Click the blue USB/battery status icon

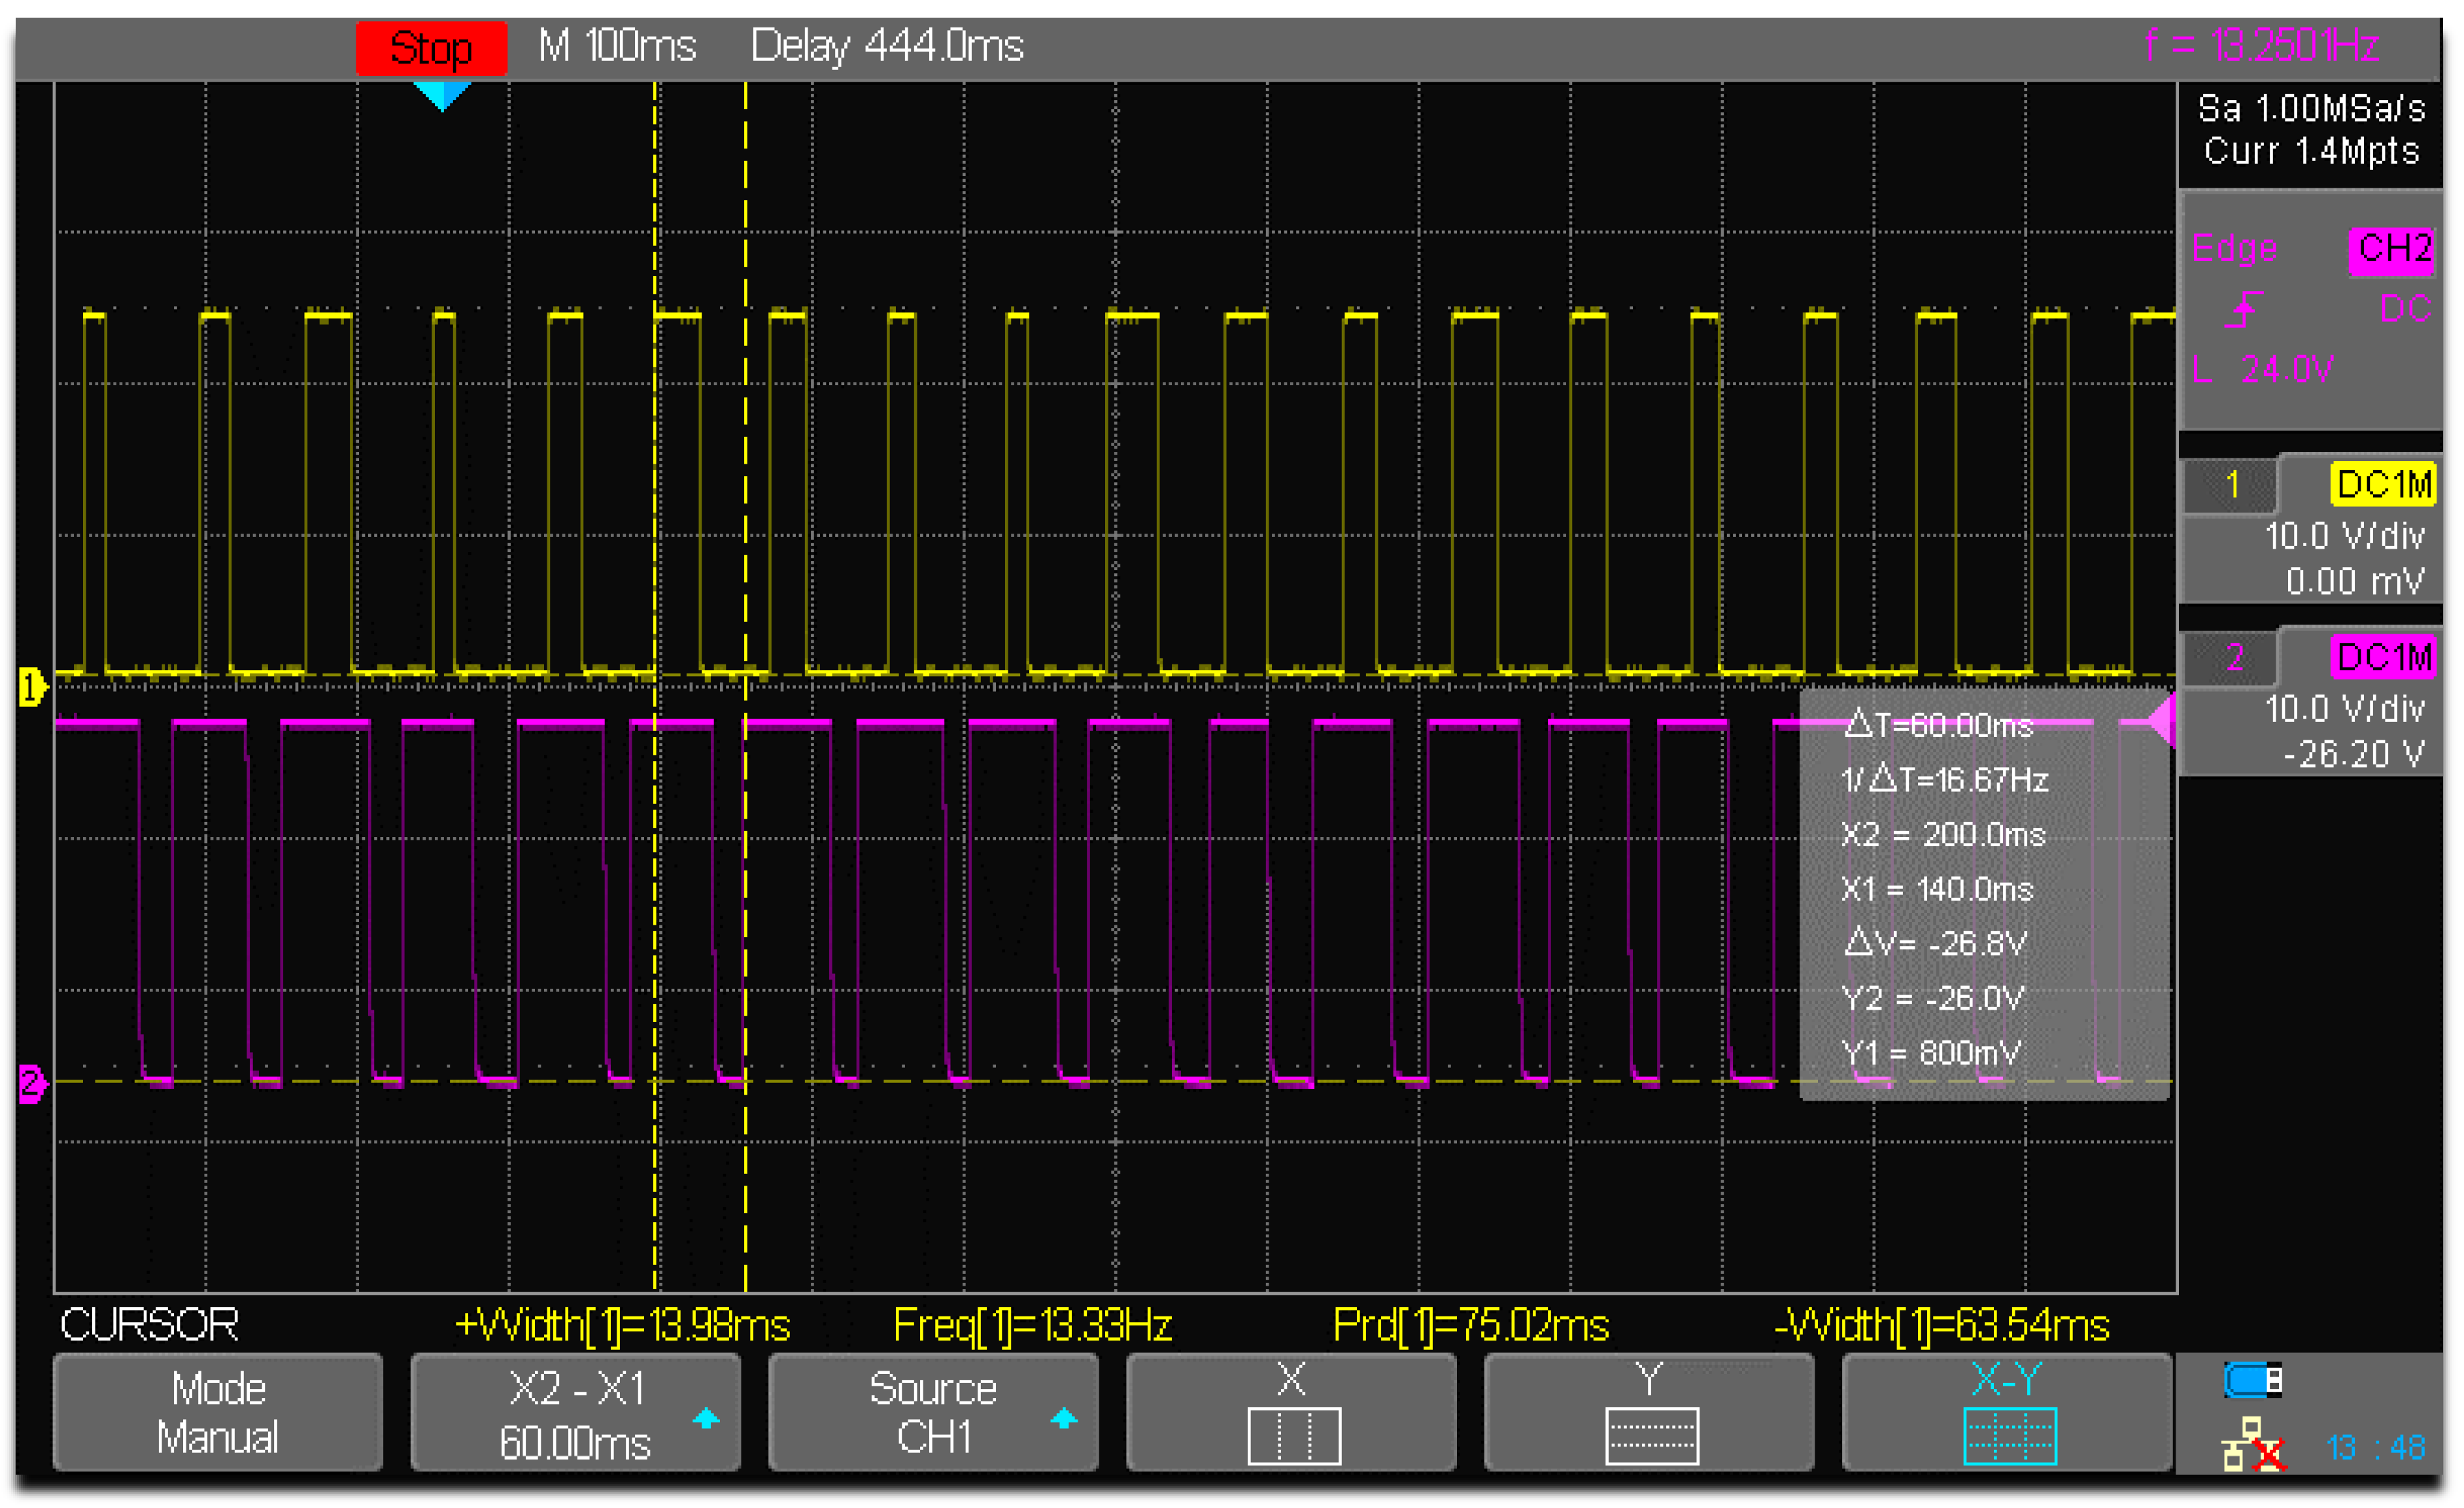[2252, 1381]
